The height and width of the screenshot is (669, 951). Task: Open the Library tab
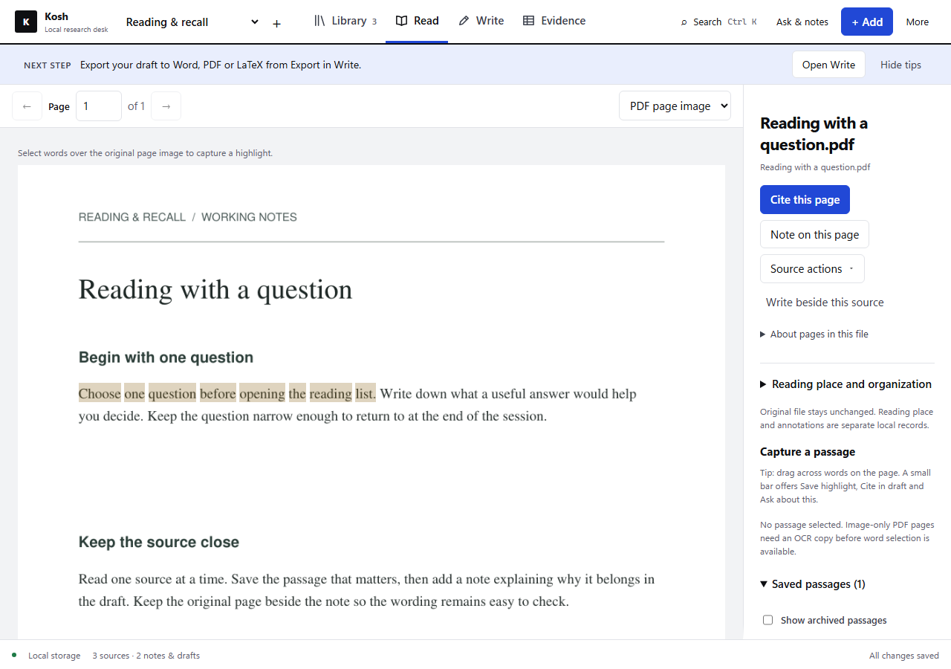coord(345,21)
